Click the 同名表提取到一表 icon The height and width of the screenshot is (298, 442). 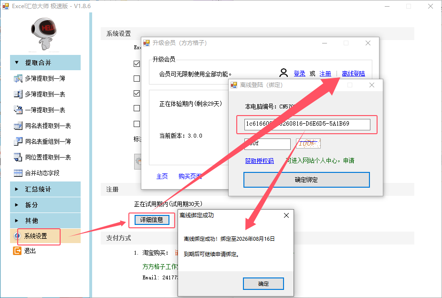(x=18, y=126)
